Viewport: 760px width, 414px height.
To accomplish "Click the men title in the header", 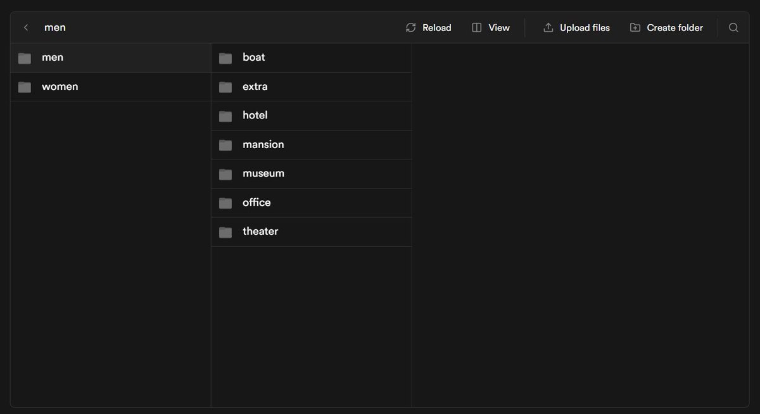I will [55, 28].
